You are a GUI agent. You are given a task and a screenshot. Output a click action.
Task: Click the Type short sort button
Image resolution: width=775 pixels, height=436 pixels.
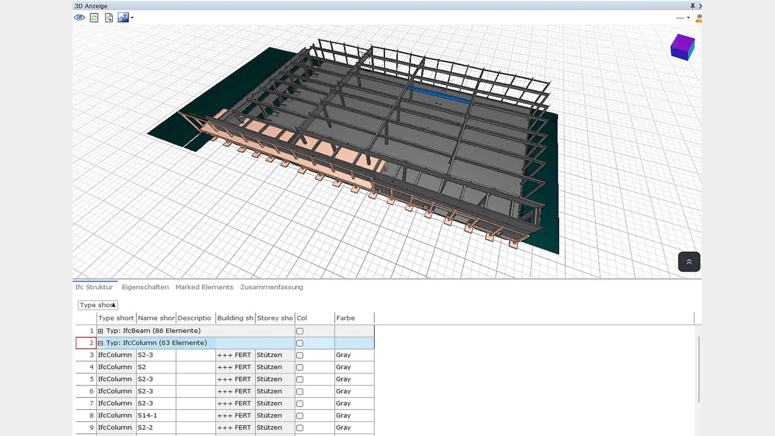pyautogui.click(x=97, y=305)
